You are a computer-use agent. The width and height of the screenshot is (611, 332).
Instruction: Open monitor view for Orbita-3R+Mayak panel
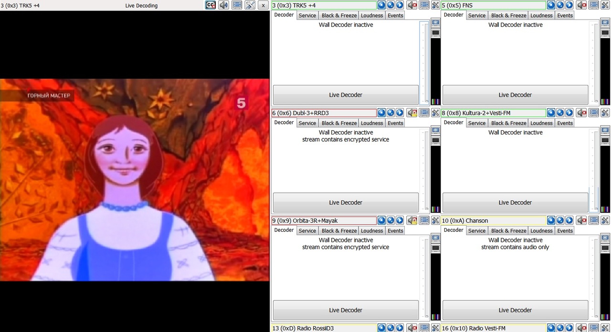click(x=424, y=220)
